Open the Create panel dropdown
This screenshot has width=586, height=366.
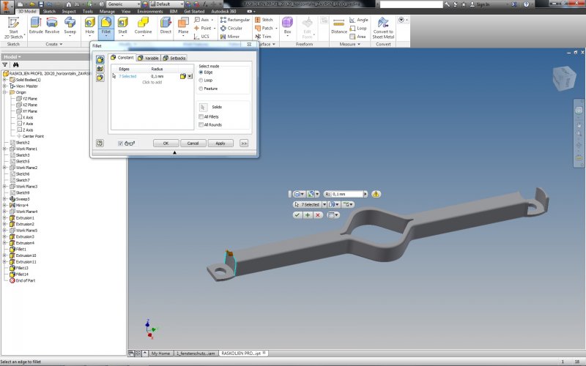pos(54,44)
